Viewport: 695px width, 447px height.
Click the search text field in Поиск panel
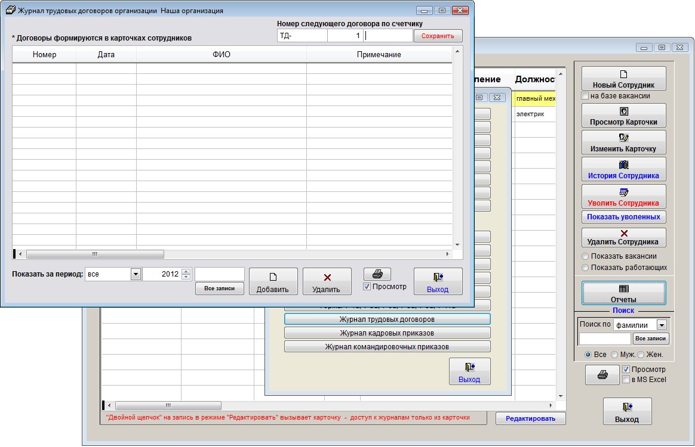click(x=605, y=339)
